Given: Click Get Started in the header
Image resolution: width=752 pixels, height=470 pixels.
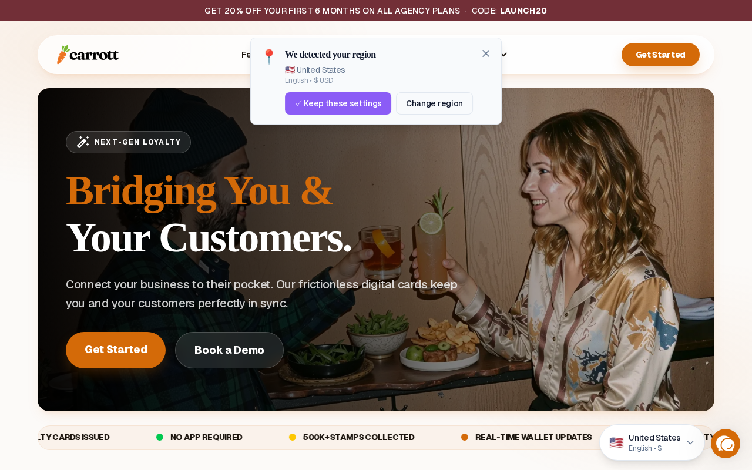Looking at the screenshot, I should point(660,55).
